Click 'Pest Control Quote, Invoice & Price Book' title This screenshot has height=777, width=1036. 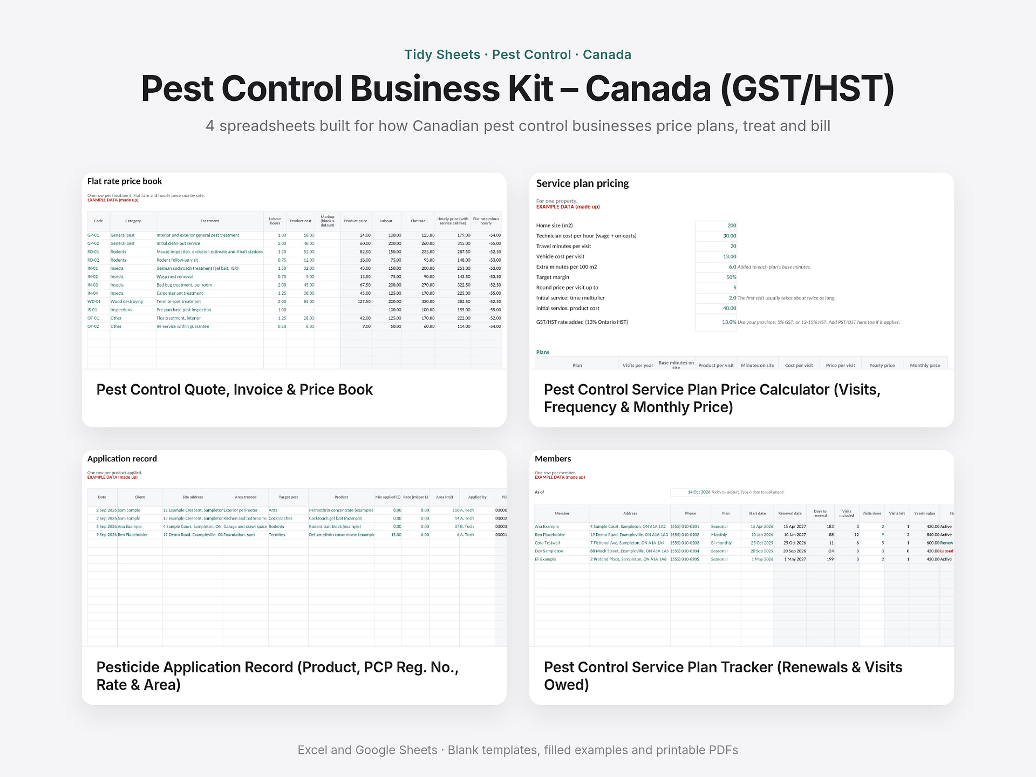[235, 390]
